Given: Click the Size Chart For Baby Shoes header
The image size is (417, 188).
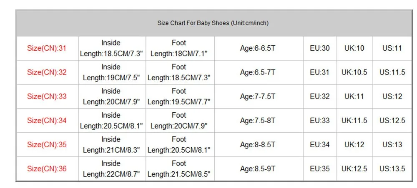Looking at the screenshot, I should tap(213, 23).
